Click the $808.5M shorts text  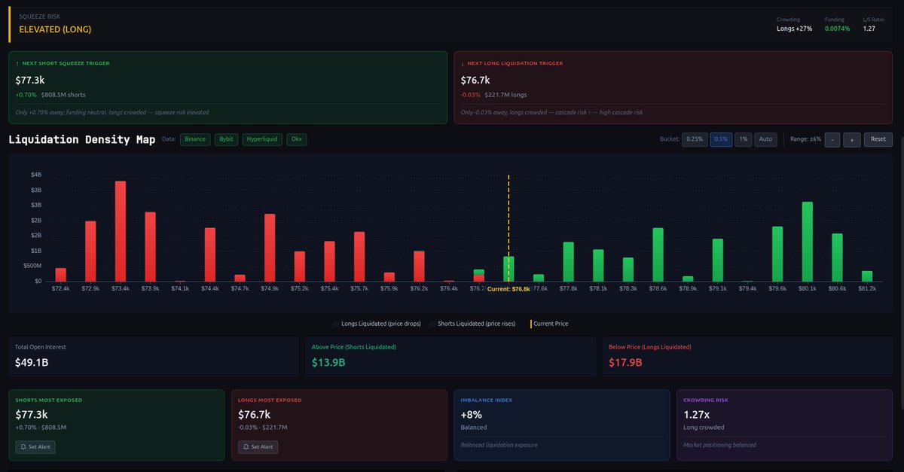click(x=64, y=96)
